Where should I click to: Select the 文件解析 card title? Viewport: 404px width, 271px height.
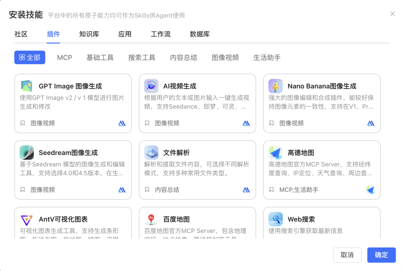176,153
